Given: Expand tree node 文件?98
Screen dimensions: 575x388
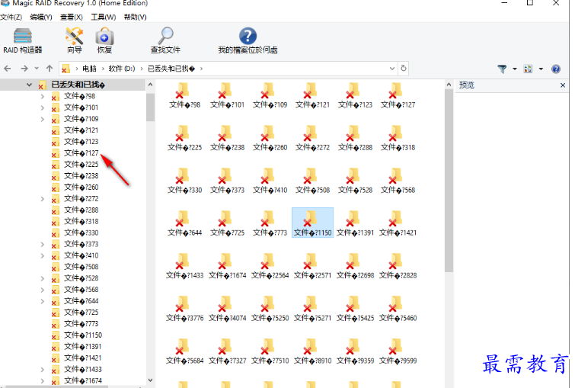Looking at the screenshot, I should tap(42, 96).
